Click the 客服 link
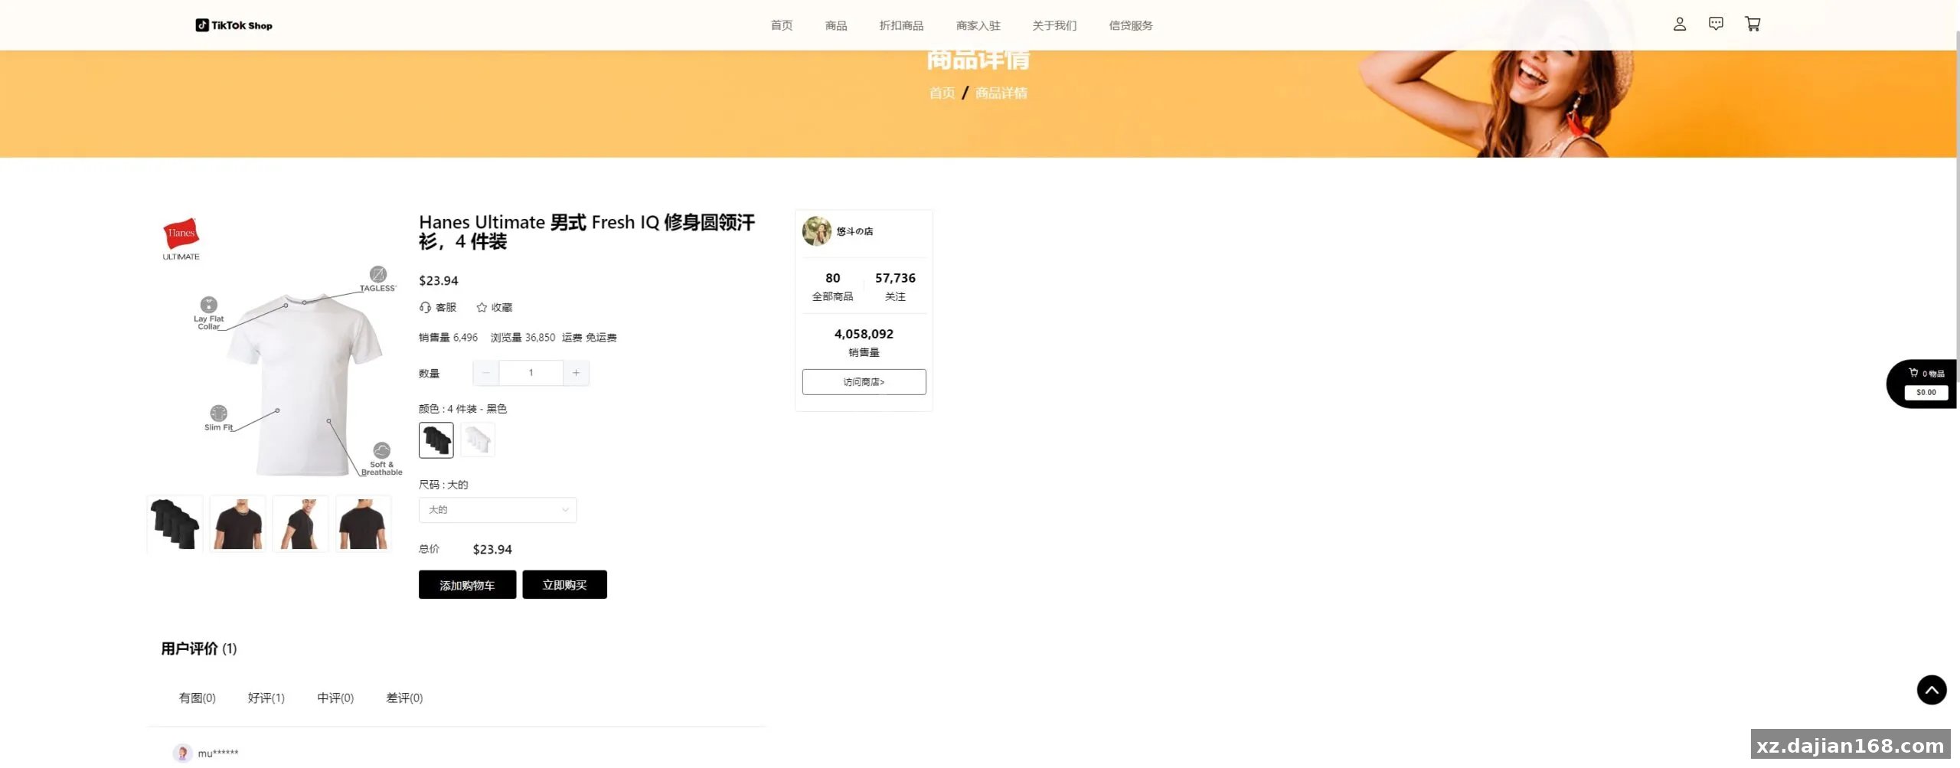The width and height of the screenshot is (1960, 768). click(446, 307)
